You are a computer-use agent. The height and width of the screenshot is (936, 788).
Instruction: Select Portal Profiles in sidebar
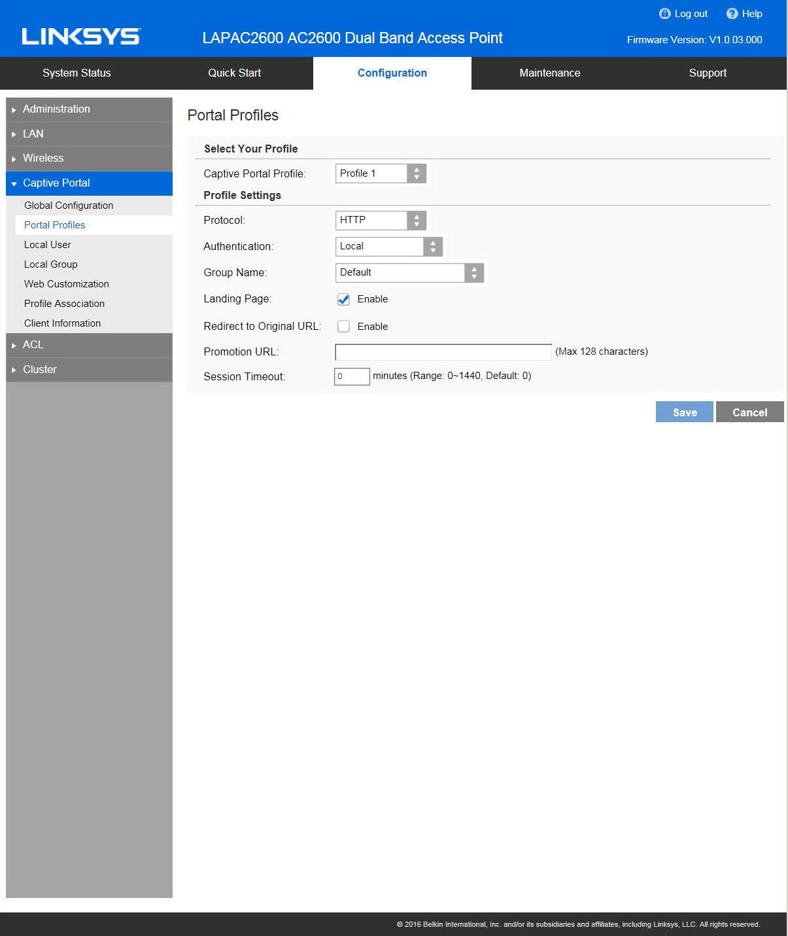tap(54, 225)
